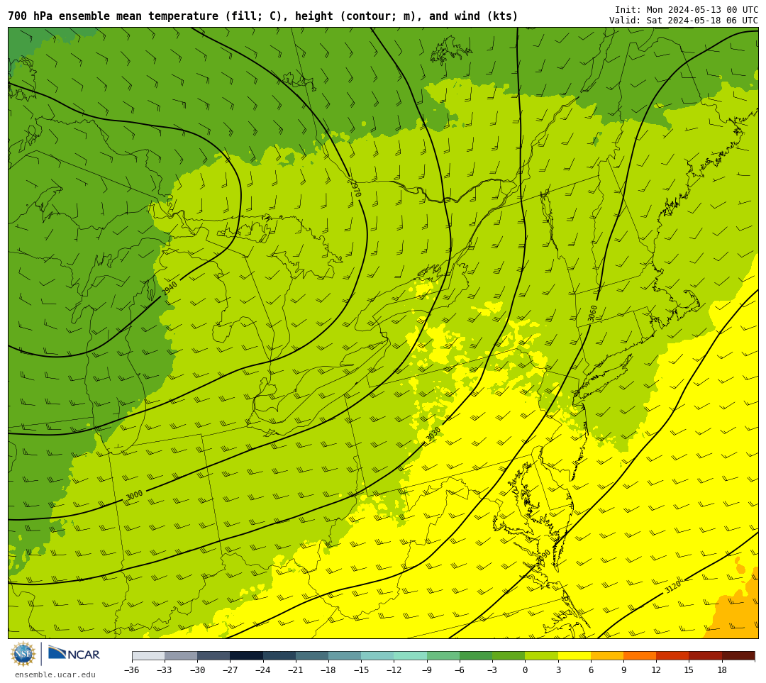This screenshot has height=683, width=766.
Task: Pick the gray swatch between -33 and -30
Action: (x=181, y=656)
